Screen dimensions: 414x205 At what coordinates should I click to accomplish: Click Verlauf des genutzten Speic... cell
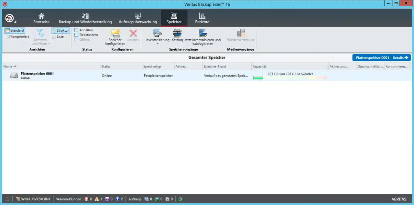click(x=226, y=76)
